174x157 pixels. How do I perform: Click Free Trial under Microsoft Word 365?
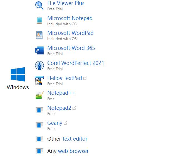pos(55,54)
